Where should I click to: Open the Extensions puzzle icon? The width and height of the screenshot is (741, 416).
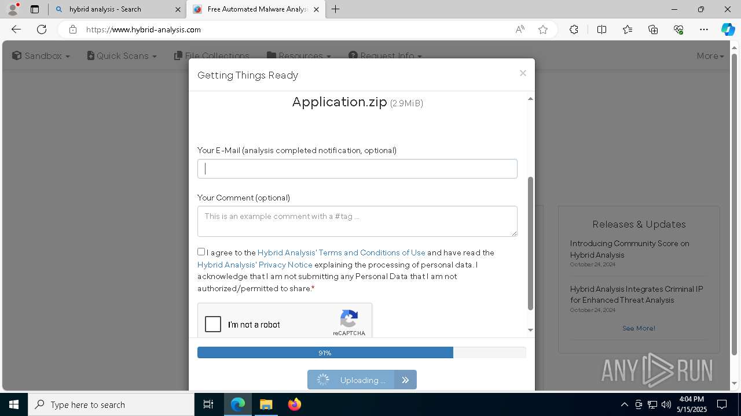[x=574, y=29]
